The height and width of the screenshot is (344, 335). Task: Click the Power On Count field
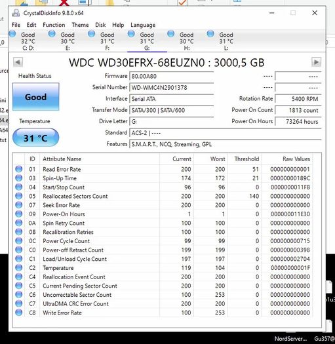coord(298,110)
